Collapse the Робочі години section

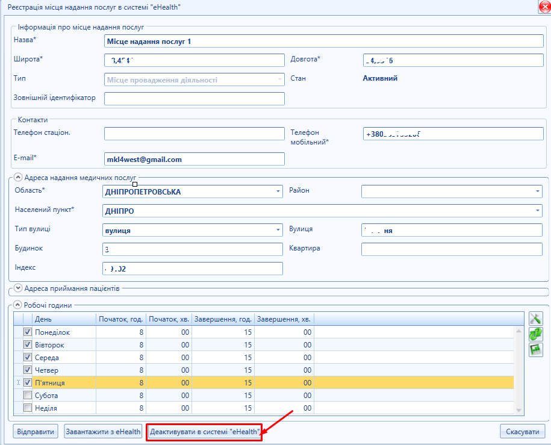pos(17,305)
